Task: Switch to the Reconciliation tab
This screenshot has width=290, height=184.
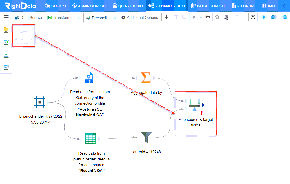Action: 101,18
